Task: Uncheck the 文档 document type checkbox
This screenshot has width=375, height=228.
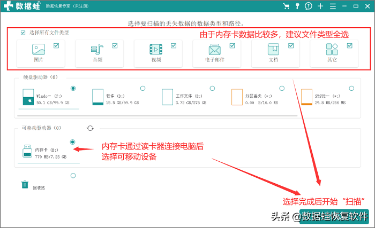Action: click(291, 46)
